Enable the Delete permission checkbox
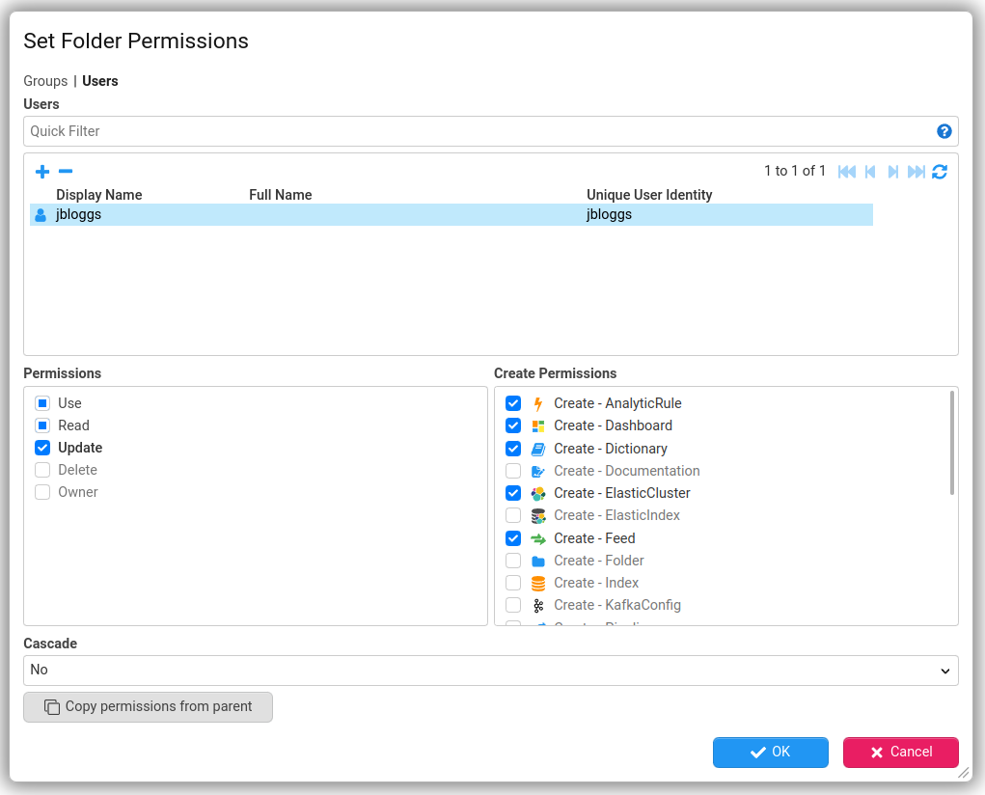985x795 pixels. point(42,470)
